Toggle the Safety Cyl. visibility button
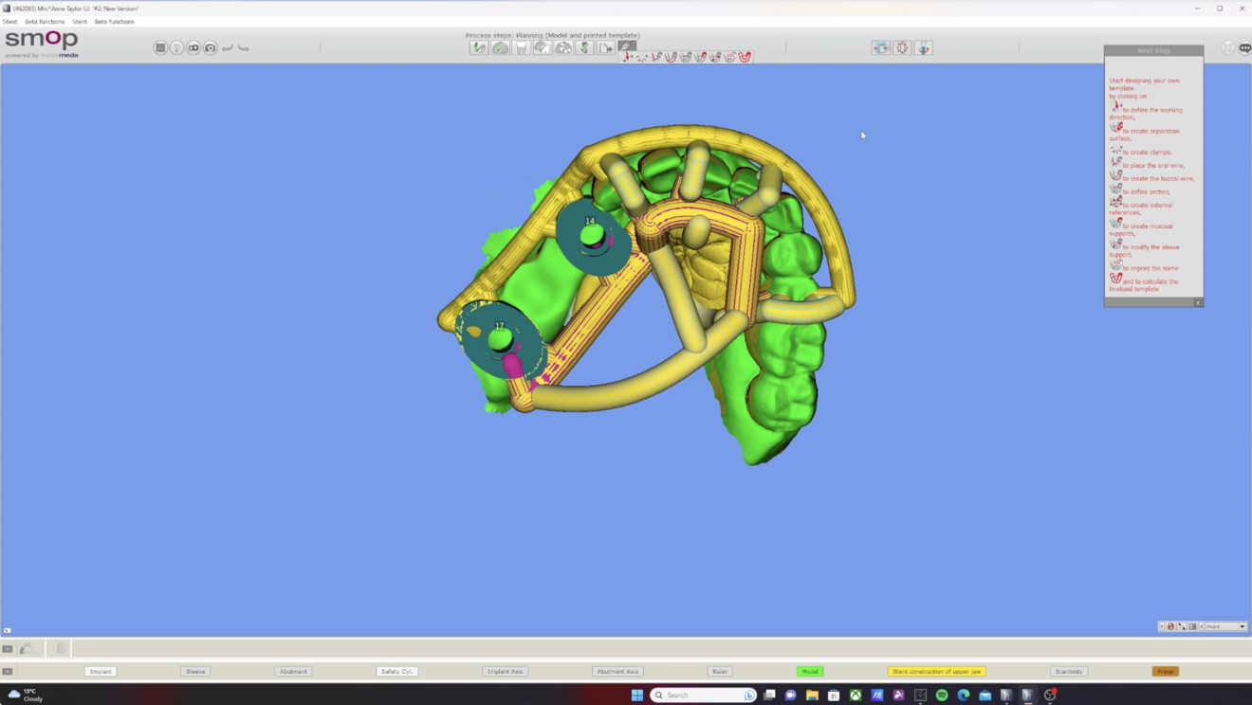 click(396, 671)
